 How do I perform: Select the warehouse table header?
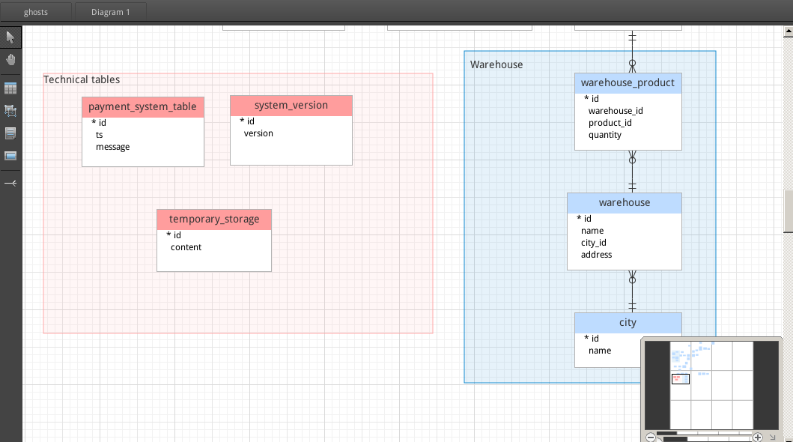(624, 203)
